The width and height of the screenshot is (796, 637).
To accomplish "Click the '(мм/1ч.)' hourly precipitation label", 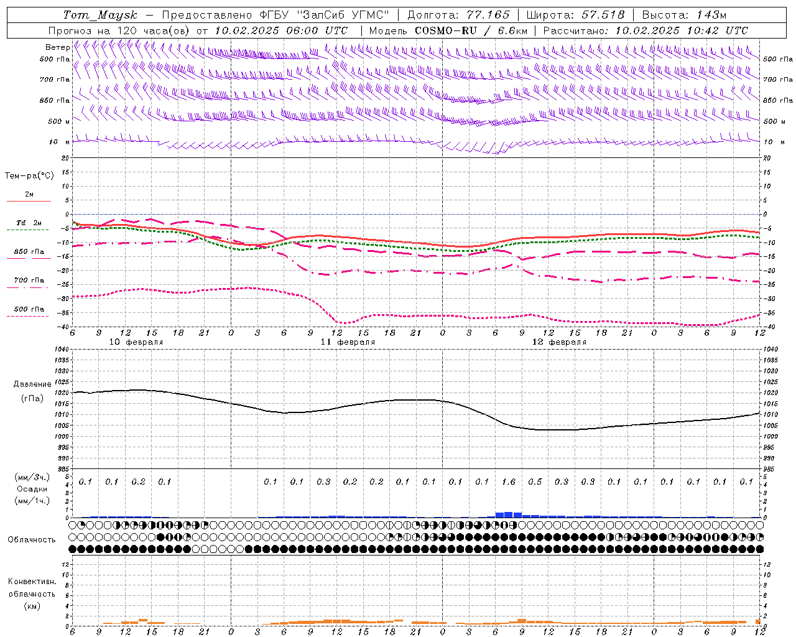I will [32, 501].
